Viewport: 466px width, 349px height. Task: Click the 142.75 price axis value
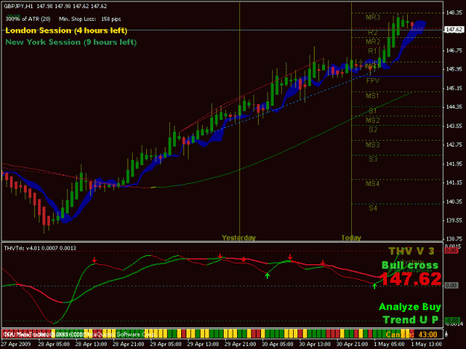pyautogui.click(x=454, y=144)
